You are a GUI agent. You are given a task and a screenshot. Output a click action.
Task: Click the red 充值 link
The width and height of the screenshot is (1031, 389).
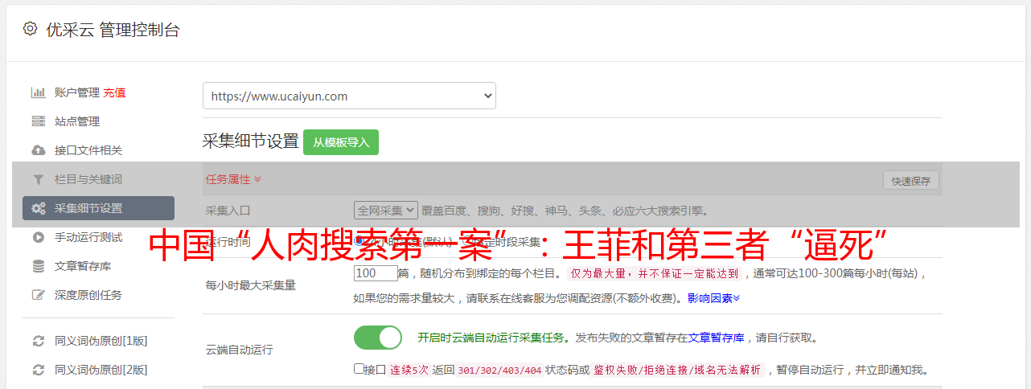click(x=114, y=92)
